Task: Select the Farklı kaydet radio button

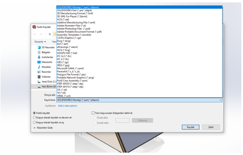Action: [x=34, y=113]
